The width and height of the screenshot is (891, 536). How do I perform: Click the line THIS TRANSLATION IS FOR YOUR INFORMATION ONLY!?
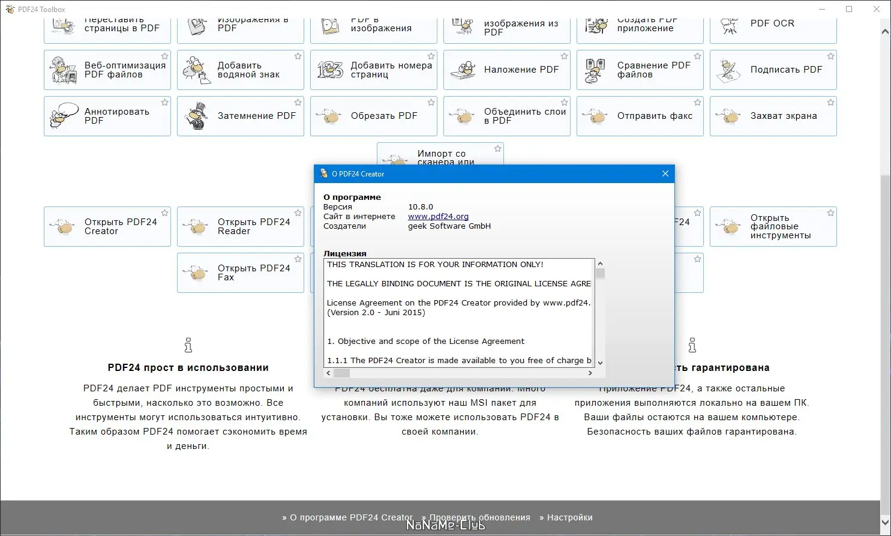[435, 264]
